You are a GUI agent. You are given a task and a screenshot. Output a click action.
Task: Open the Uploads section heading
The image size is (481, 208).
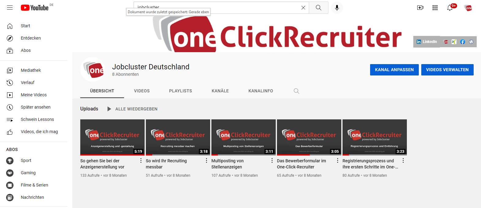click(89, 109)
